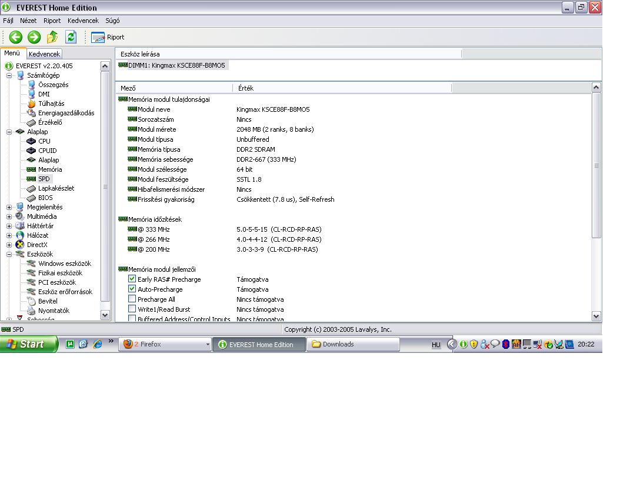
Task: Expand the Hálózat tree node
Action: [x=9, y=235]
